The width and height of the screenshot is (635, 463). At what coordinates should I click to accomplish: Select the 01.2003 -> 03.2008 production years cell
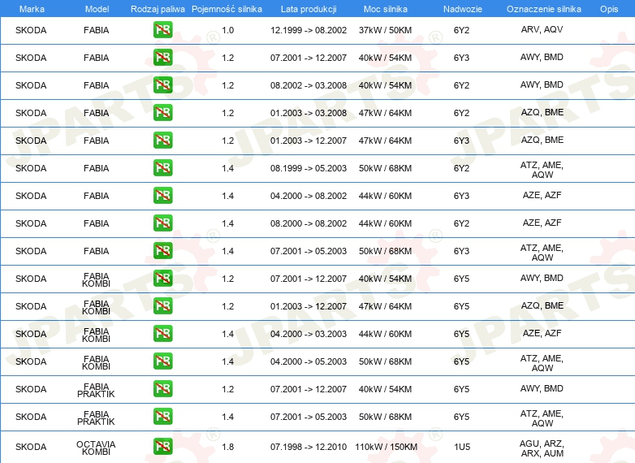point(309,113)
